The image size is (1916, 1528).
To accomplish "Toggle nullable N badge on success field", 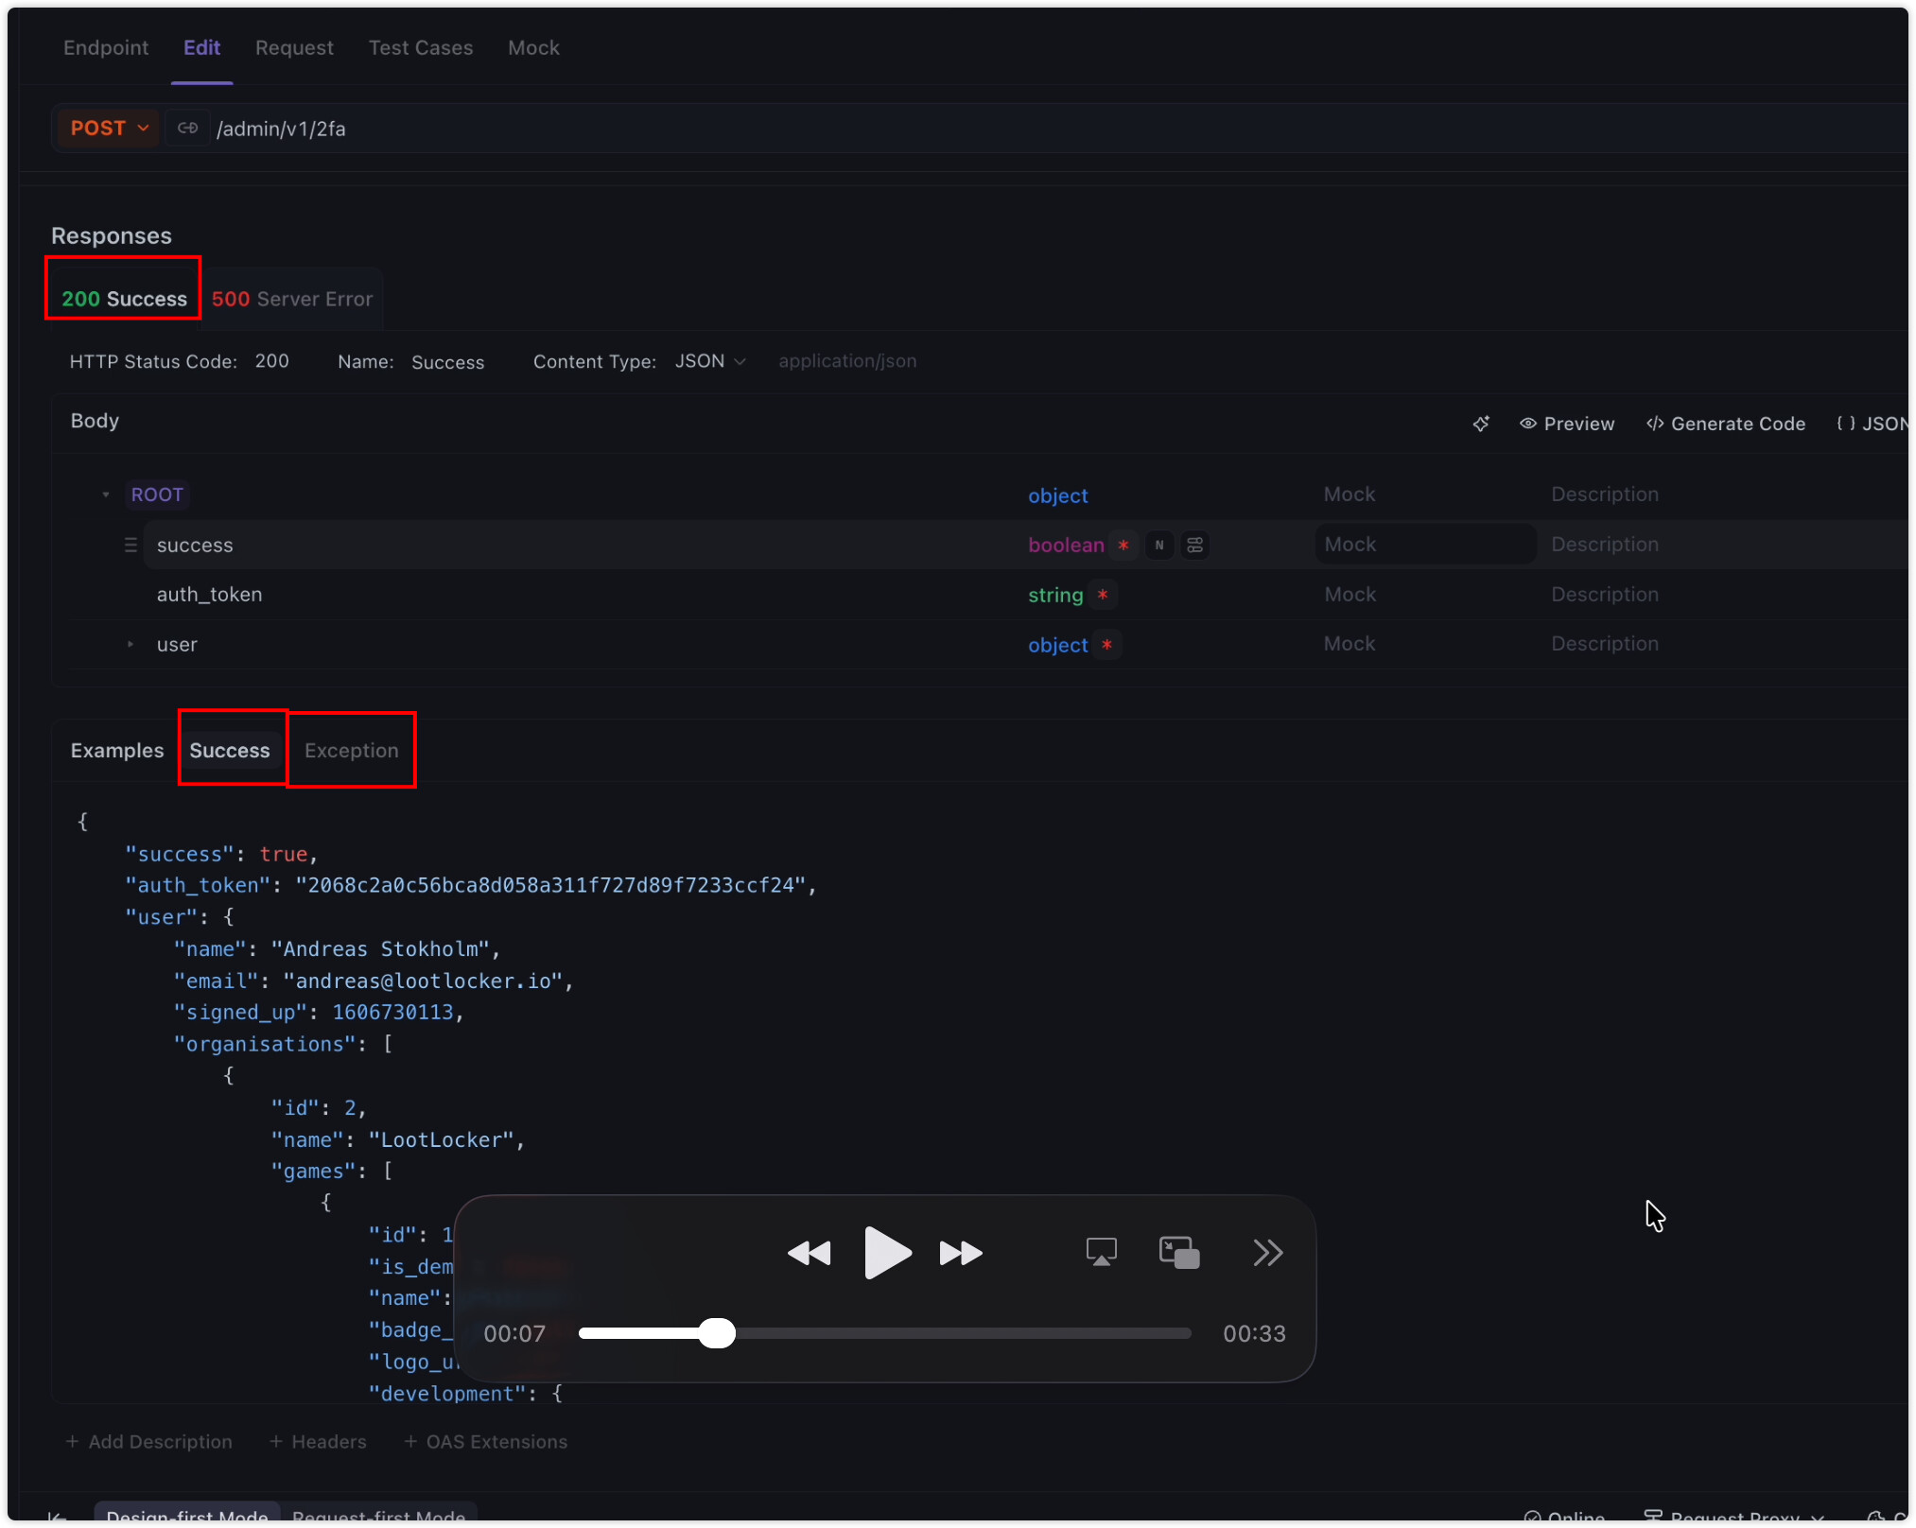I will (x=1159, y=545).
